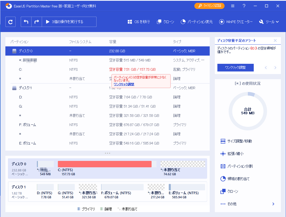Open the hamburger menu icon
Viewport: 286px width, 217px height.
coord(233,6)
